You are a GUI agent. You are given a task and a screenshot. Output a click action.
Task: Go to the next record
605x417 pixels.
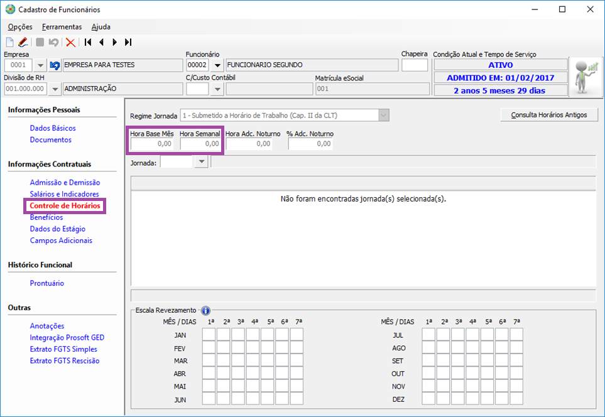tap(114, 42)
